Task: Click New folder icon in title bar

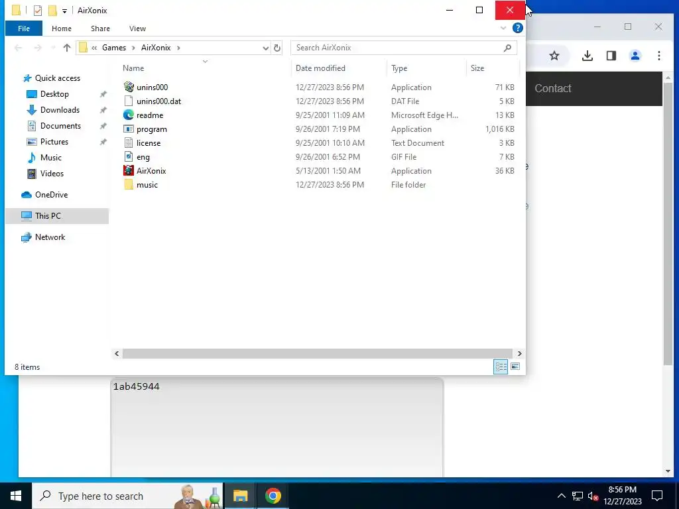Action: [x=52, y=10]
